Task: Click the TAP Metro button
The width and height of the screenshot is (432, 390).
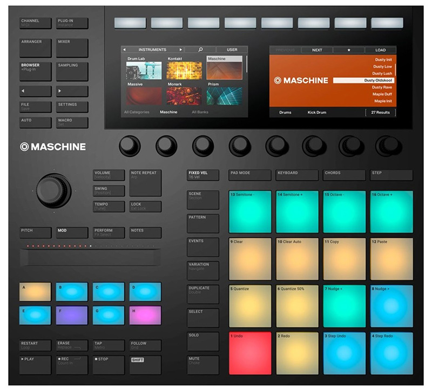Action: coord(109,345)
